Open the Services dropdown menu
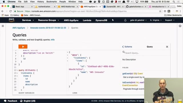Screen dimensions: 183x103 [28, 20]
